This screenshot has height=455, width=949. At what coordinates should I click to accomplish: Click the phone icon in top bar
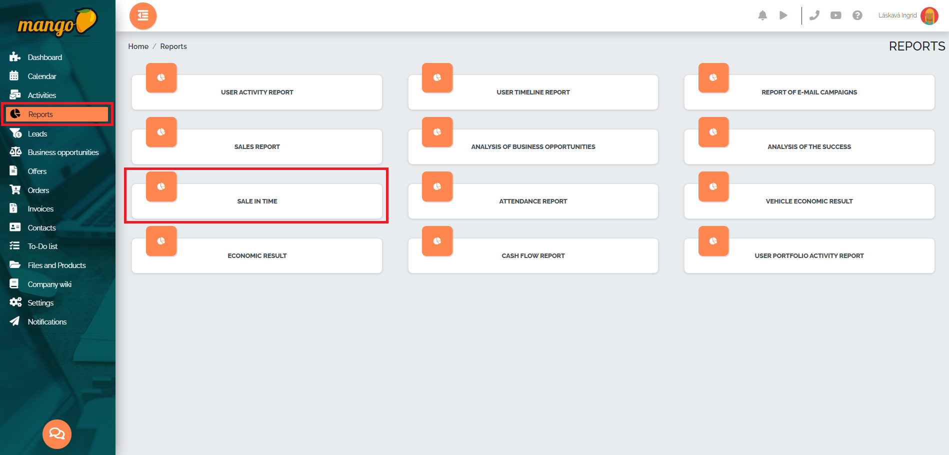pos(814,15)
